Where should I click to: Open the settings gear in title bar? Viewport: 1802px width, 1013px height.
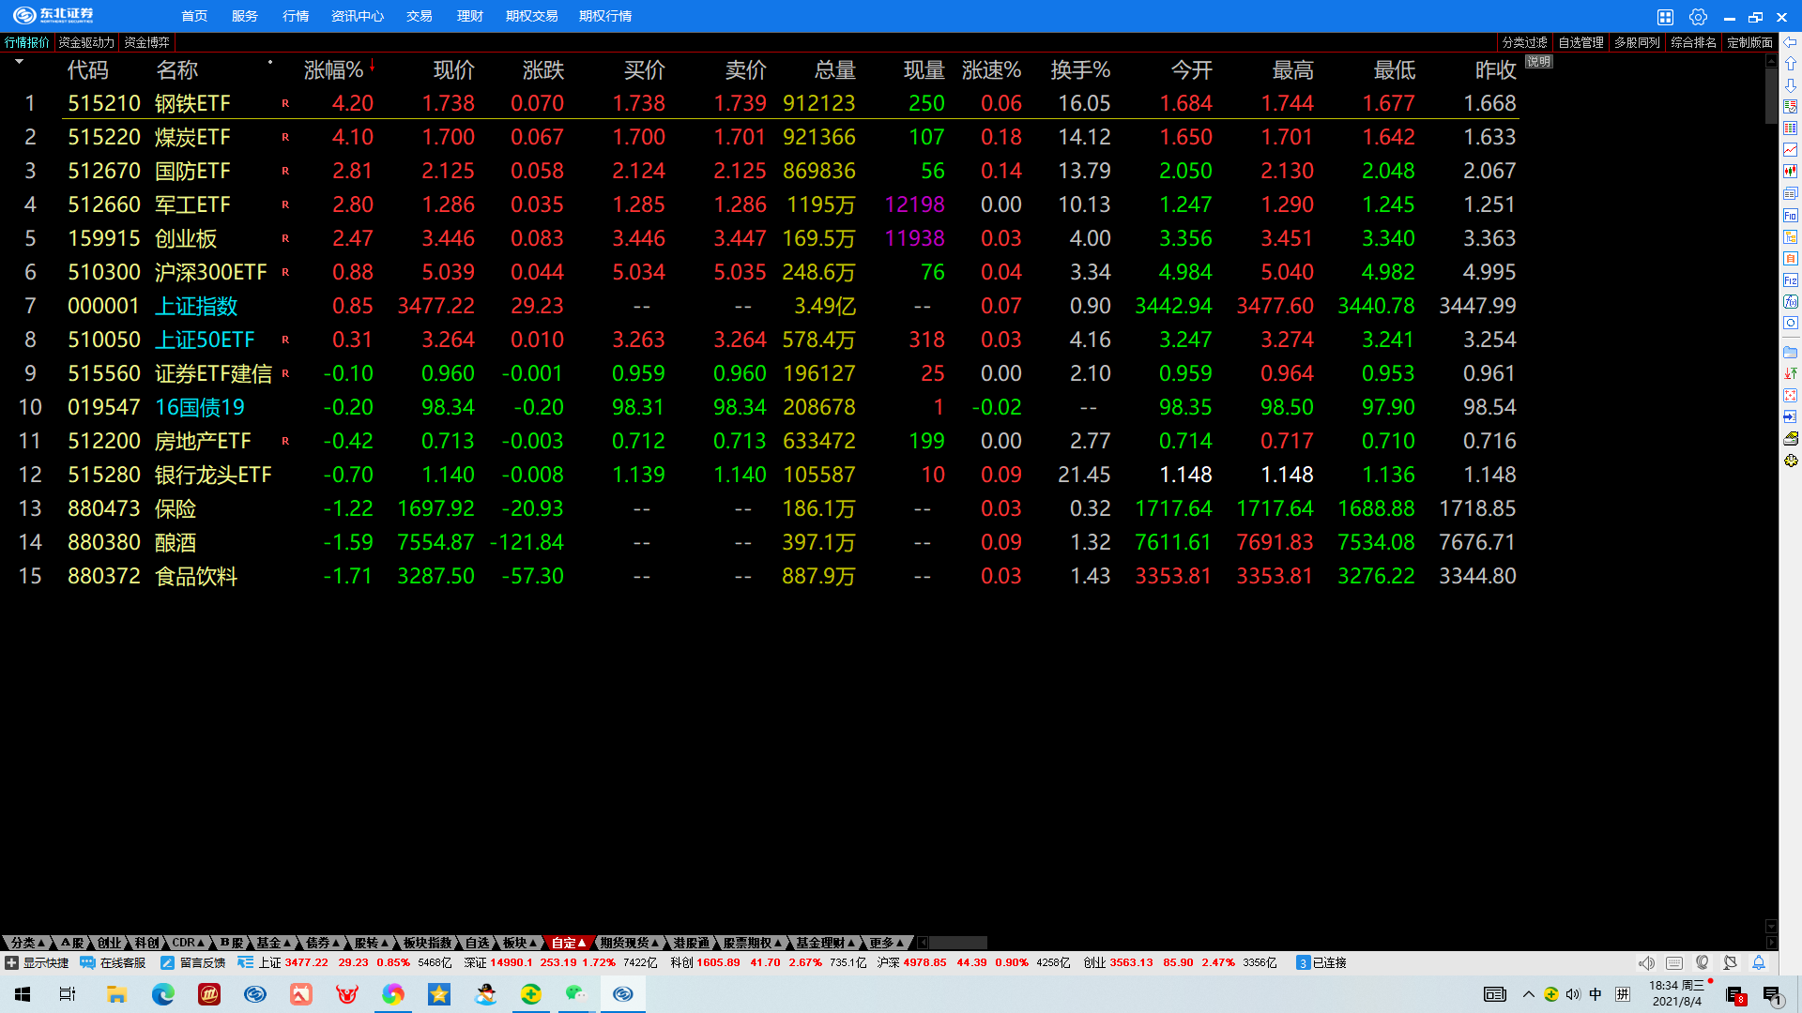1698,17
